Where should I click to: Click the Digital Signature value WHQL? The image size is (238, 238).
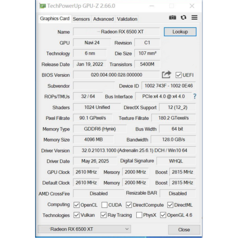click(x=176, y=161)
